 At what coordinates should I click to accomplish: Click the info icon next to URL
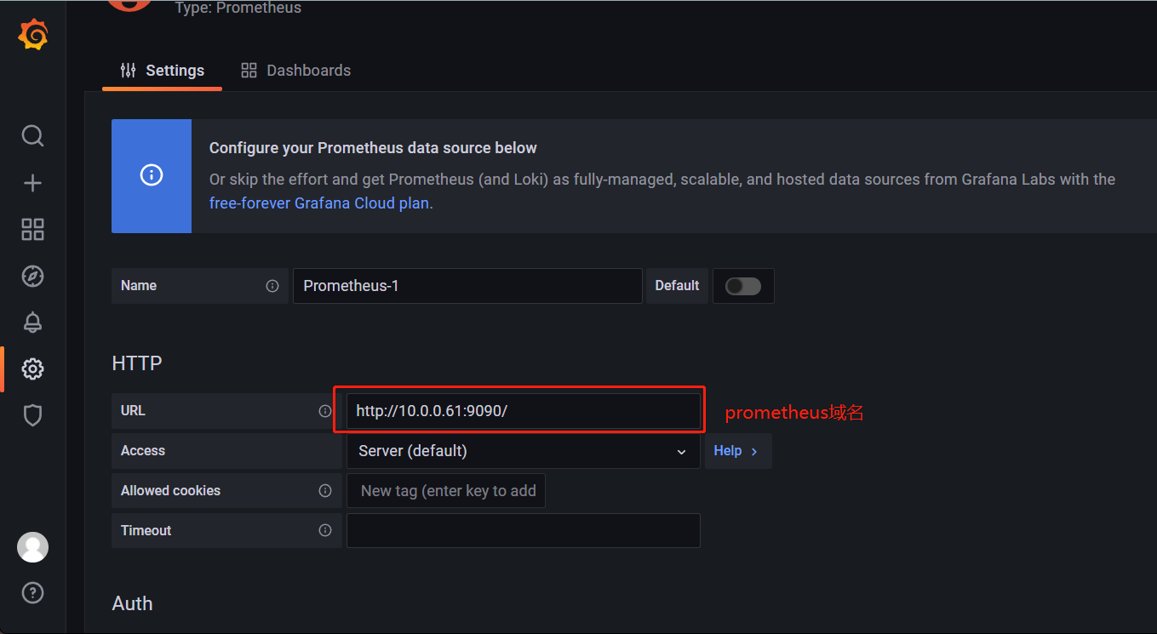[325, 411]
